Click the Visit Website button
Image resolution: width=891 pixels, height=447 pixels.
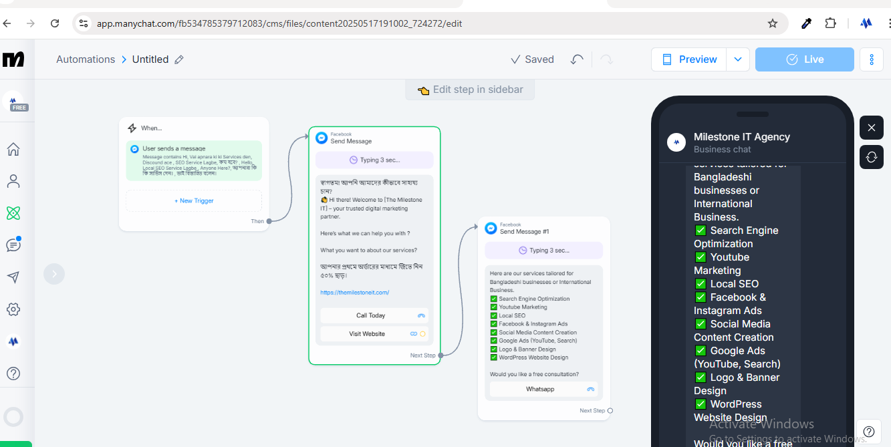coord(374,333)
